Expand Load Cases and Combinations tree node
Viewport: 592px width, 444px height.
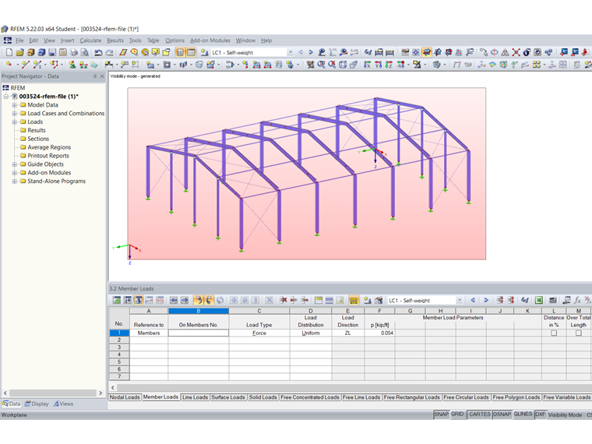14,113
